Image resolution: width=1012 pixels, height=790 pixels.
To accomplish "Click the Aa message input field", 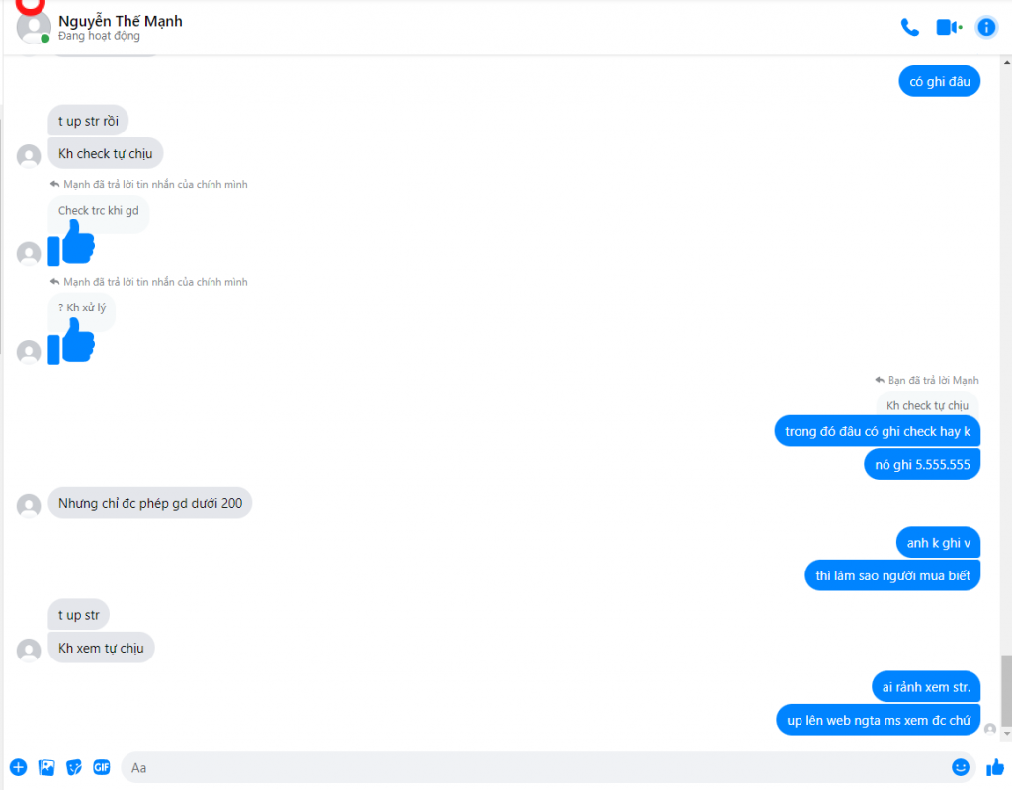I will point(536,767).
